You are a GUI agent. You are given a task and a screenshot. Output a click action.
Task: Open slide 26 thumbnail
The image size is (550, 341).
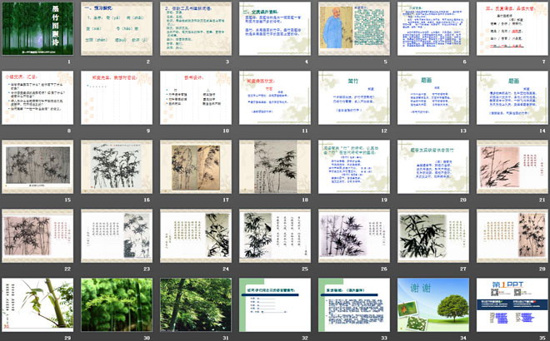point(354,236)
